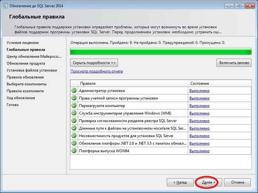
Task: Open Выполнено link for Платформа выпуска WOW64
Action: tap(200, 151)
